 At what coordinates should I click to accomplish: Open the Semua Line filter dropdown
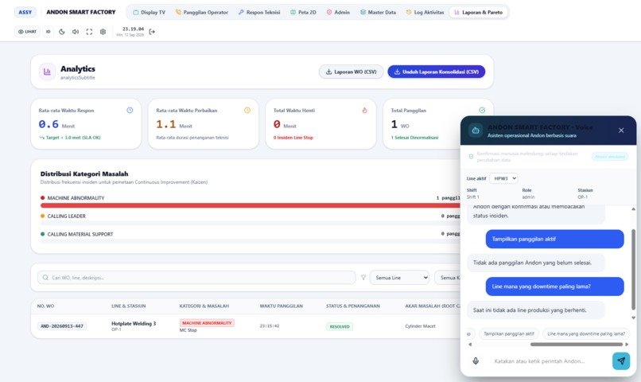(399, 277)
